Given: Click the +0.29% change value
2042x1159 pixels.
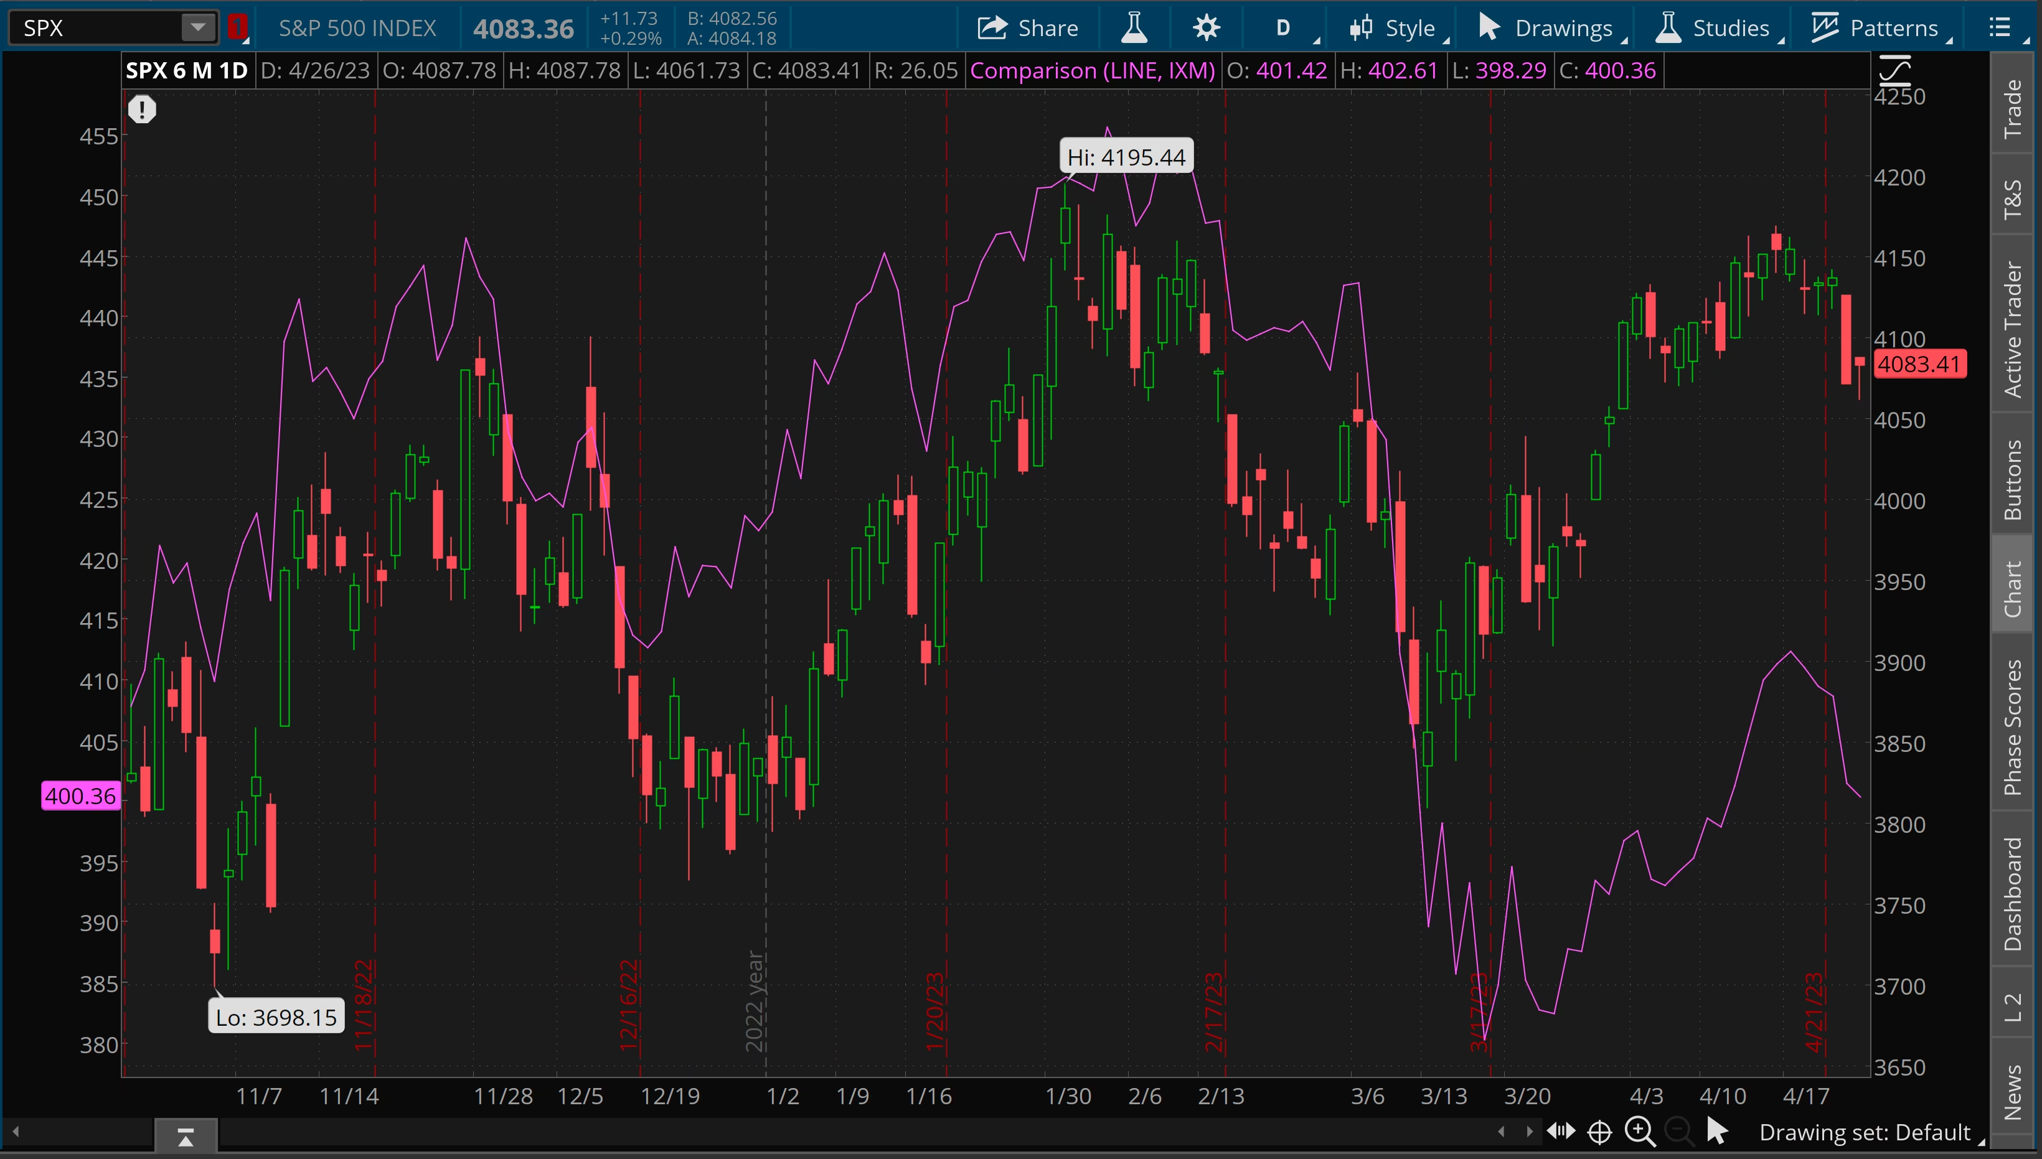Looking at the screenshot, I should tap(631, 38).
